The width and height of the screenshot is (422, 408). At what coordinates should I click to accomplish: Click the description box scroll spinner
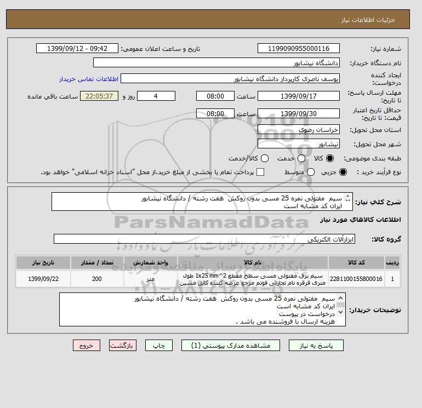pos(347,198)
